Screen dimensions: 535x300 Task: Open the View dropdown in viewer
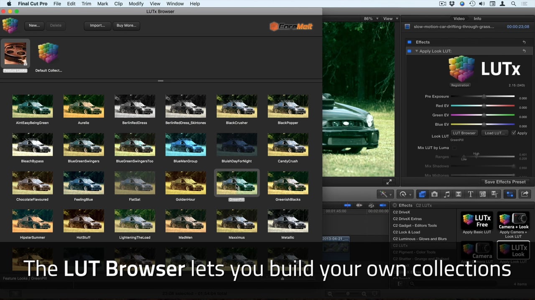click(390, 19)
